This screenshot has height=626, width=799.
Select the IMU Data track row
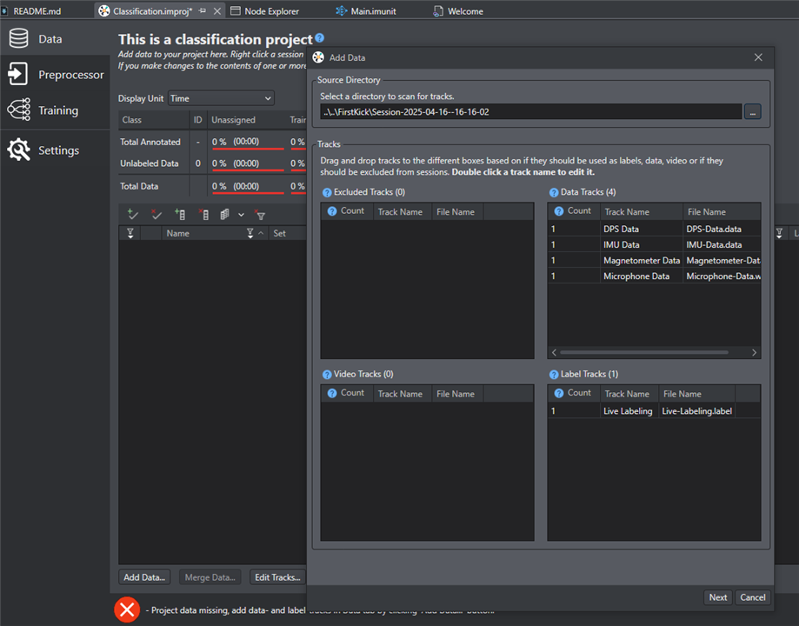coord(655,244)
